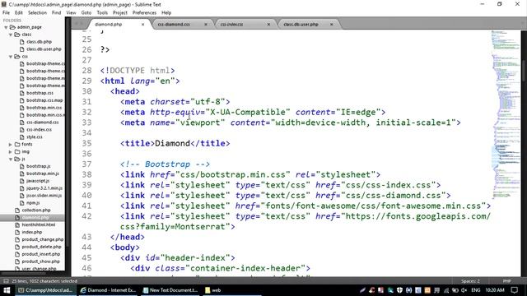Open the Goto menu

click(86, 13)
